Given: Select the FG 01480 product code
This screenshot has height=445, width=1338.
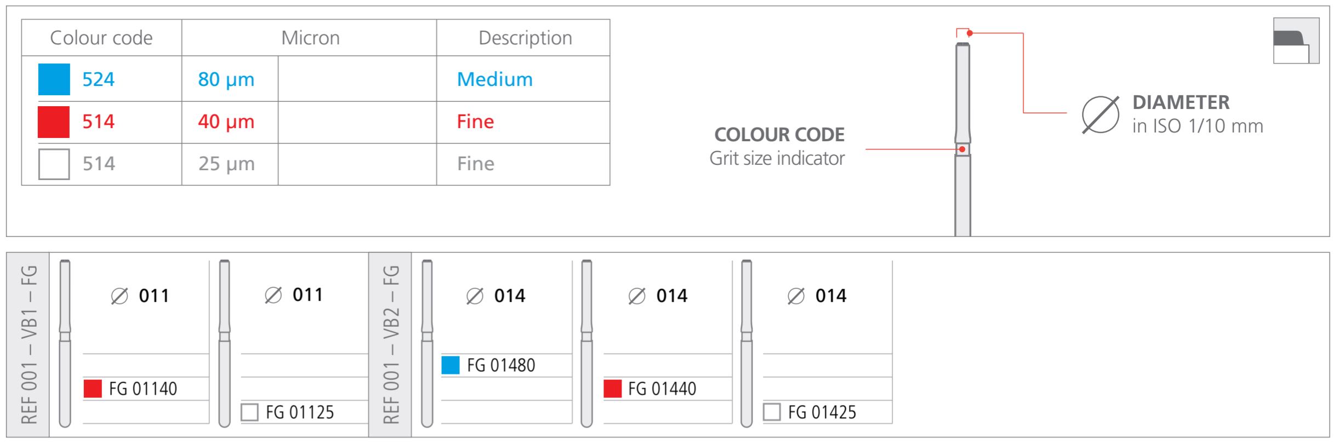Looking at the screenshot, I should 501,365.
